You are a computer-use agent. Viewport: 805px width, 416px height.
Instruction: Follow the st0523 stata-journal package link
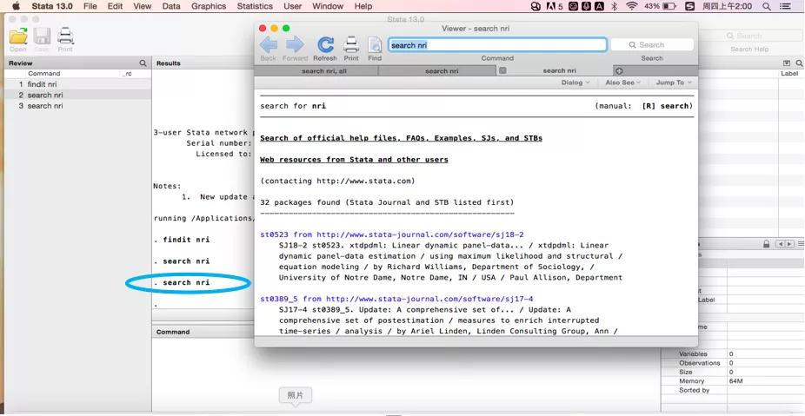tap(392, 234)
